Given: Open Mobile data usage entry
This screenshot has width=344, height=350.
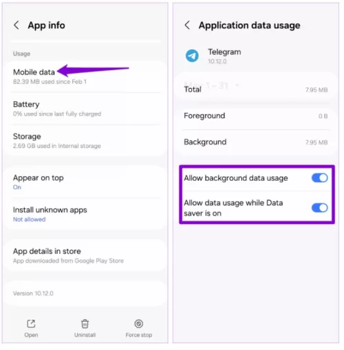Looking at the screenshot, I should coord(85,76).
